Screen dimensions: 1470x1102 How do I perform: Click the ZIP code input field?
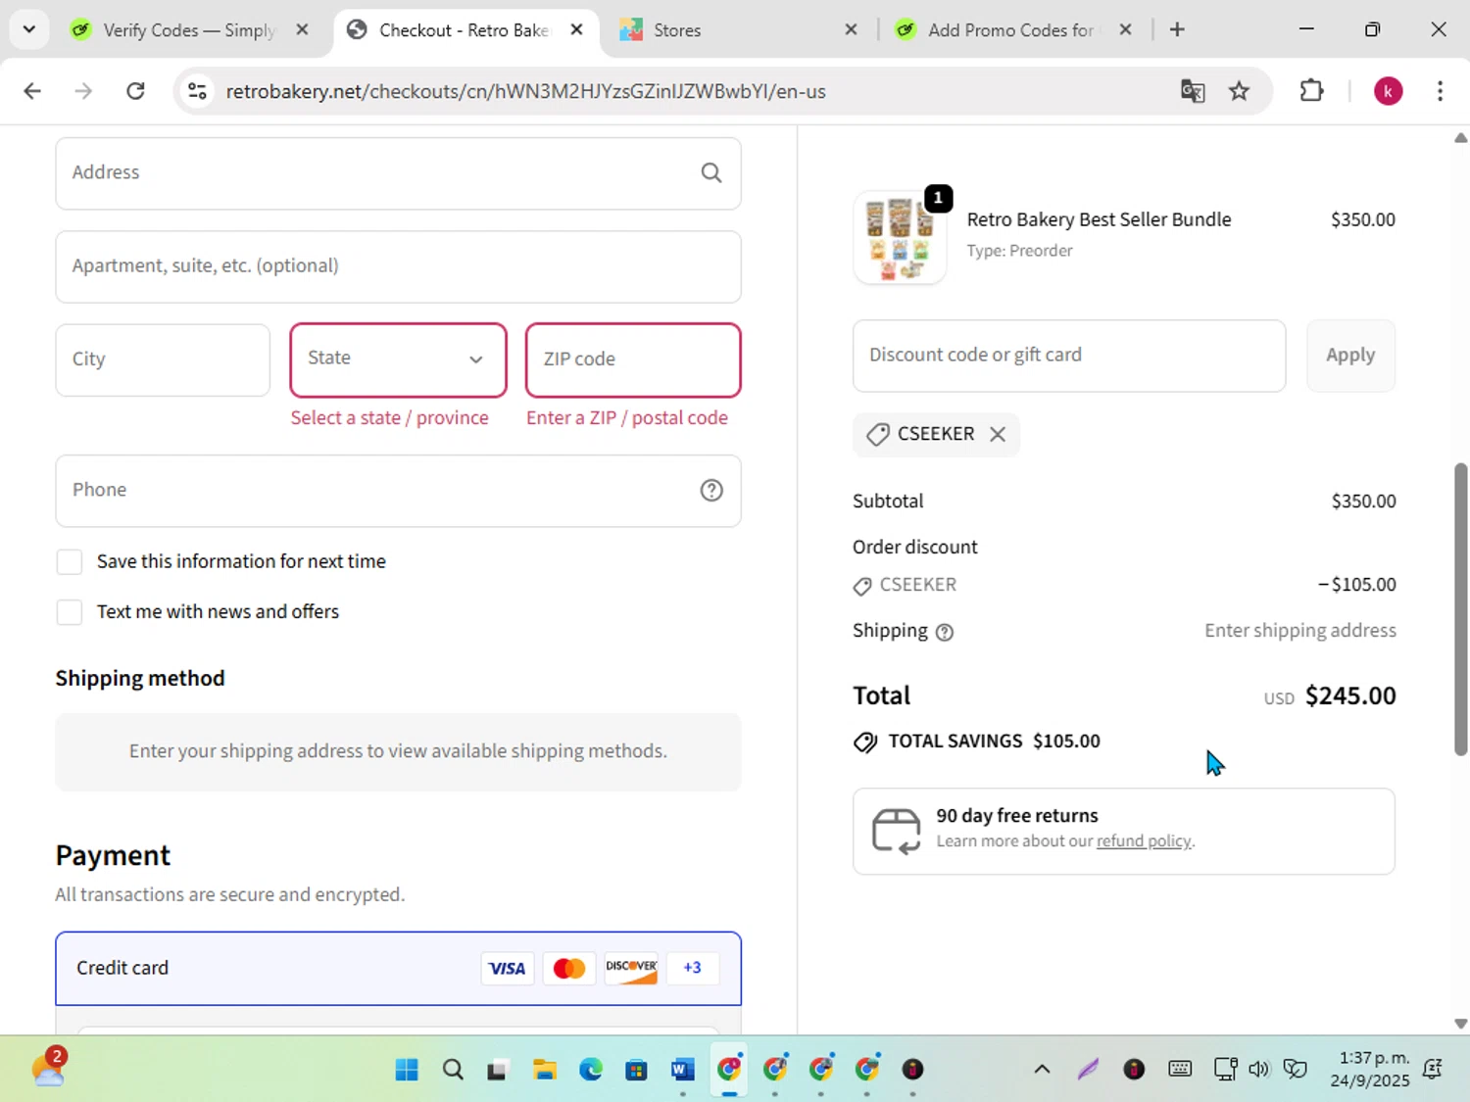(x=633, y=359)
